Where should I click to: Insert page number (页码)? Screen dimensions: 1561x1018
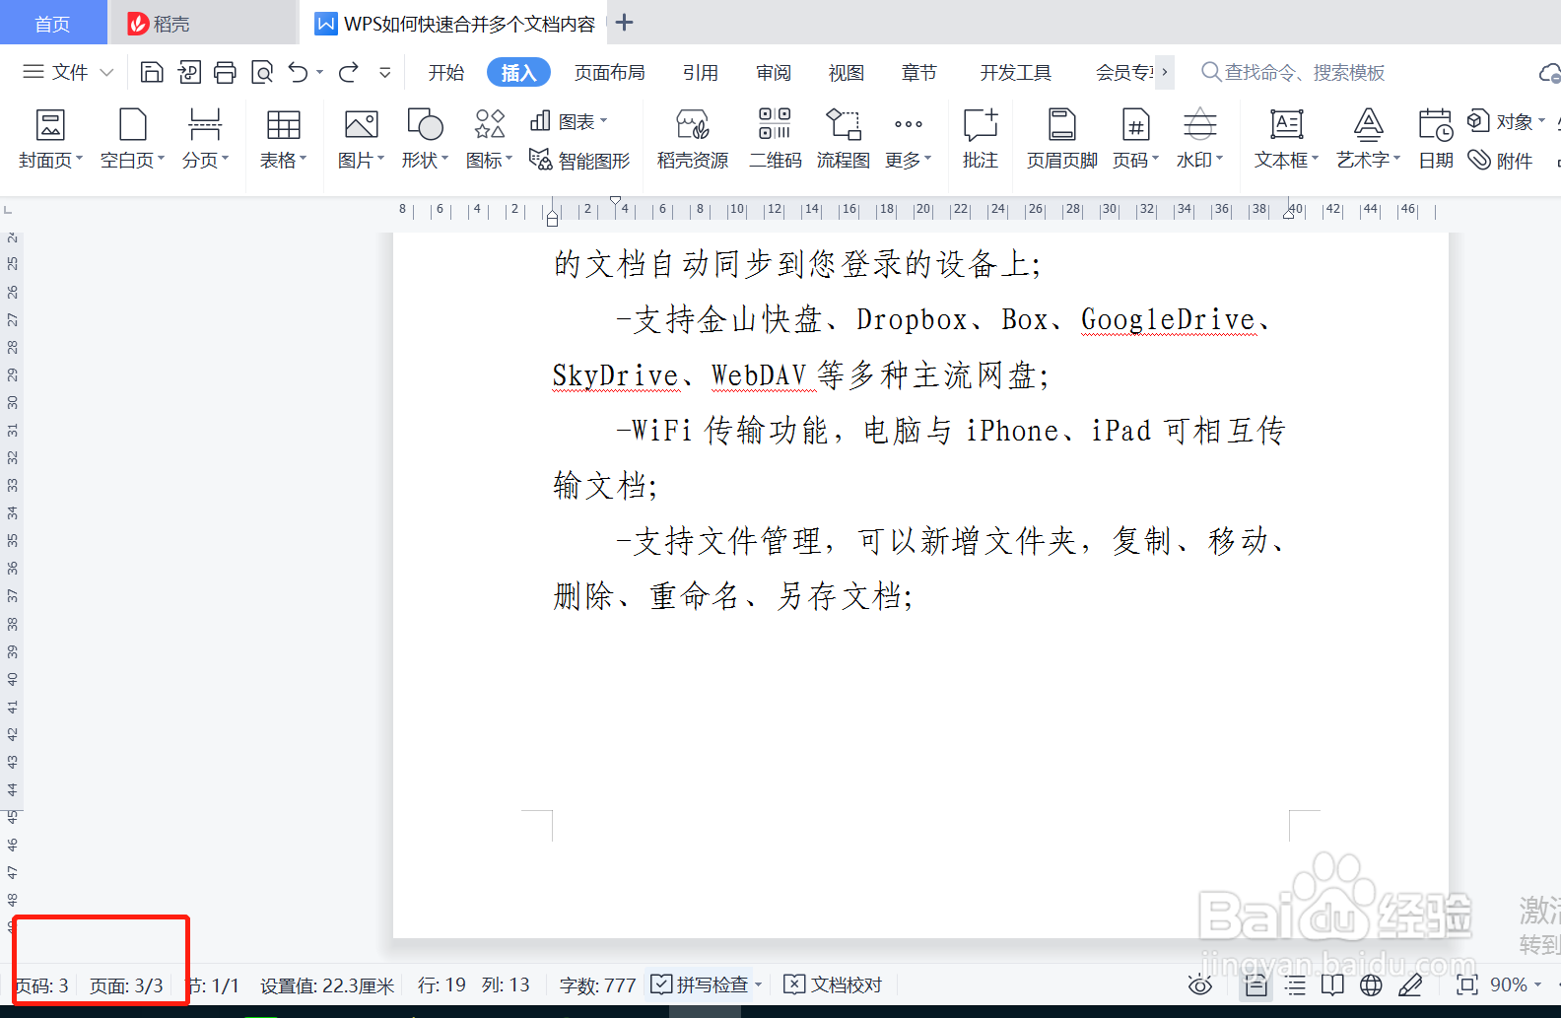coord(1136,139)
